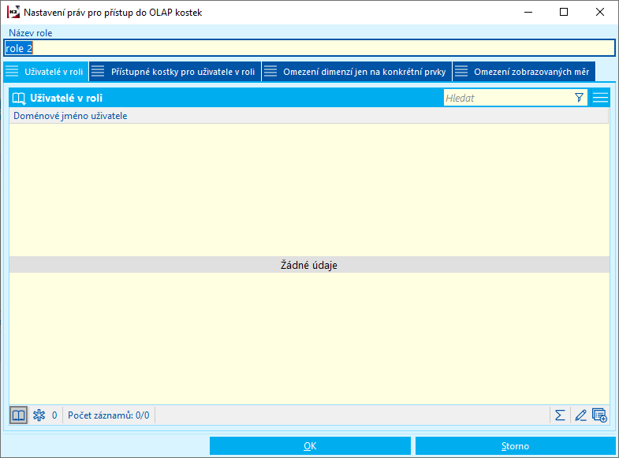Click the Počet záznamů: 0/0 status text
This screenshot has height=458, width=619.
[x=109, y=415]
